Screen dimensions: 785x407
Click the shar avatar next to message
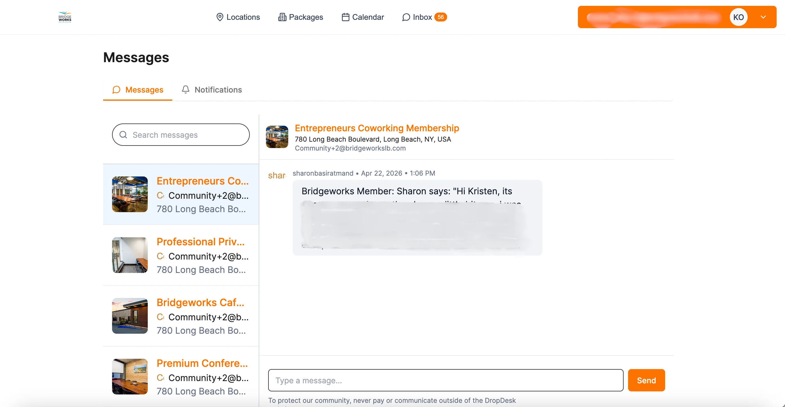(x=277, y=175)
